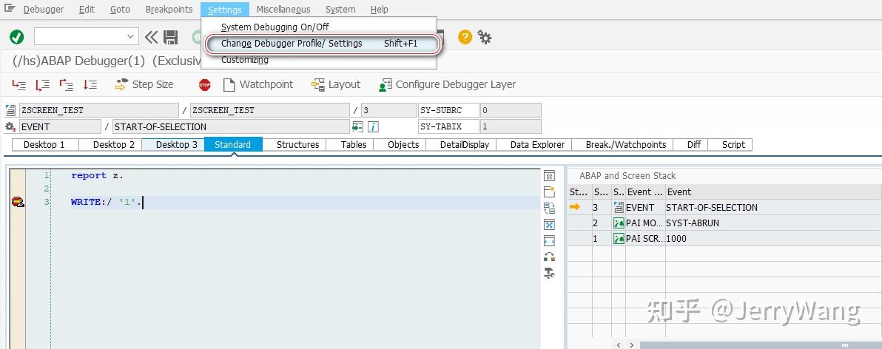Switch to Diff tab
Viewport: 882px width, 349px height.
694,144
